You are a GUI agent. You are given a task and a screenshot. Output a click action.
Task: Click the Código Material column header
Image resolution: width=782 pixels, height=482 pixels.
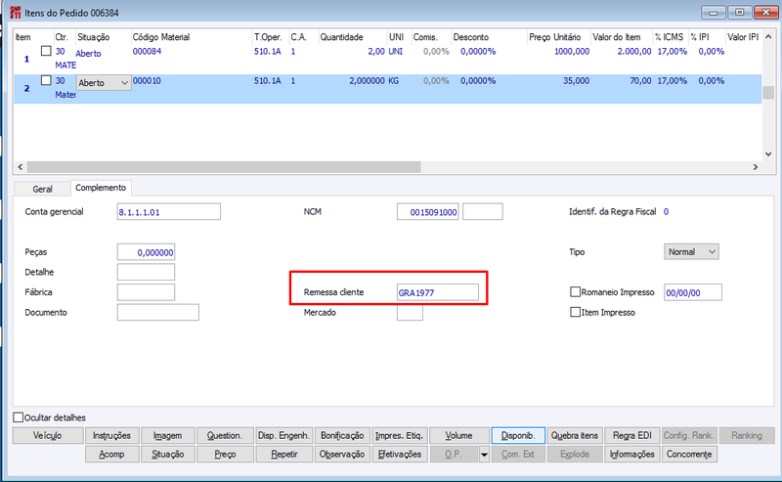click(161, 37)
